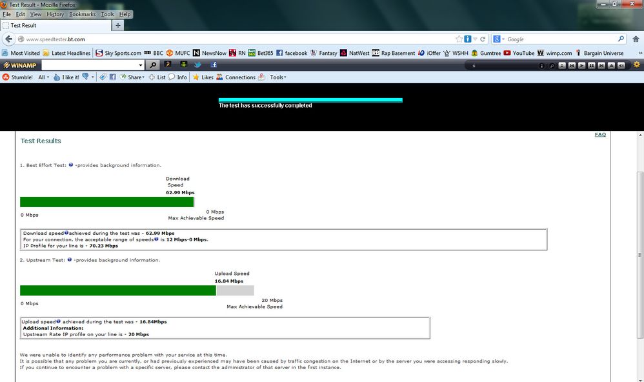The image size is (644, 382).
Task: Click the info icon after 'Upload speed'
Action: pyautogui.click(x=58, y=321)
